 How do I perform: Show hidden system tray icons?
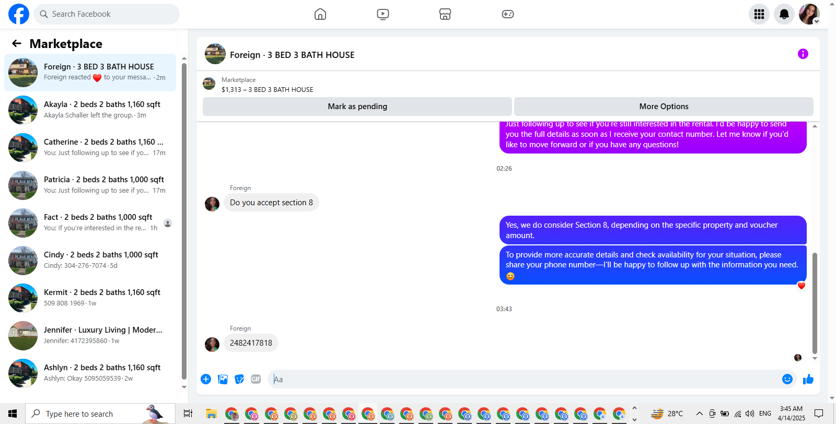tap(699, 414)
